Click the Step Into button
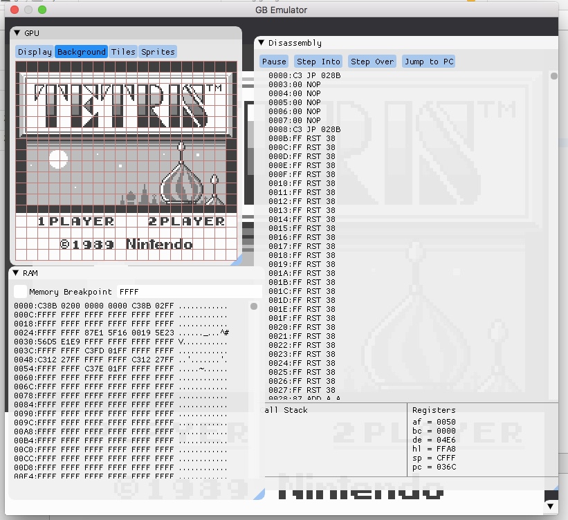 point(318,62)
